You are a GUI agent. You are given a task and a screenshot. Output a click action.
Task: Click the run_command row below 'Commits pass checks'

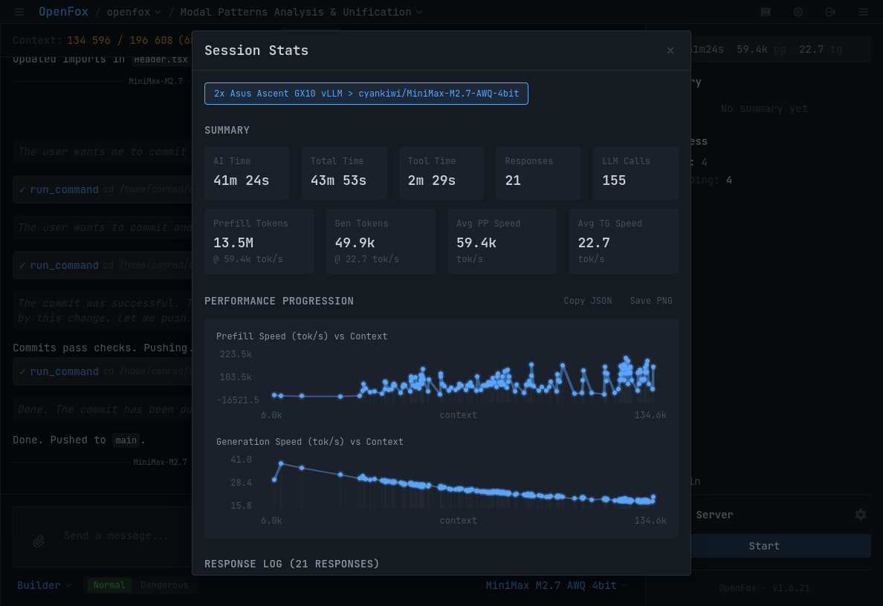[103, 371]
